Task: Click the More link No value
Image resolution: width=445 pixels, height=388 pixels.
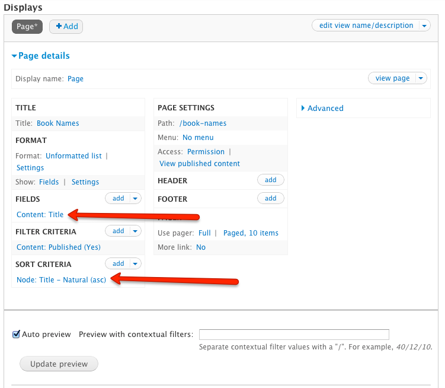Action: (201, 247)
